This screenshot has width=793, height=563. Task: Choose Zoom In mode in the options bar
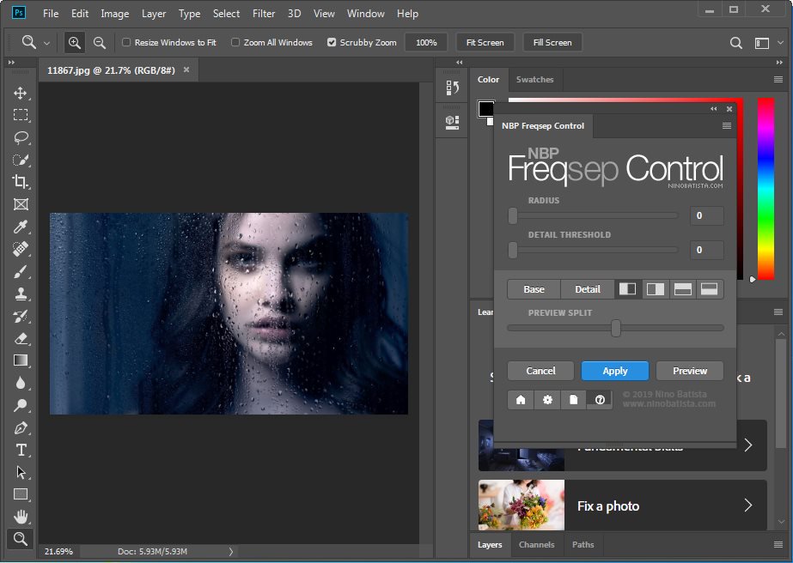point(75,42)
